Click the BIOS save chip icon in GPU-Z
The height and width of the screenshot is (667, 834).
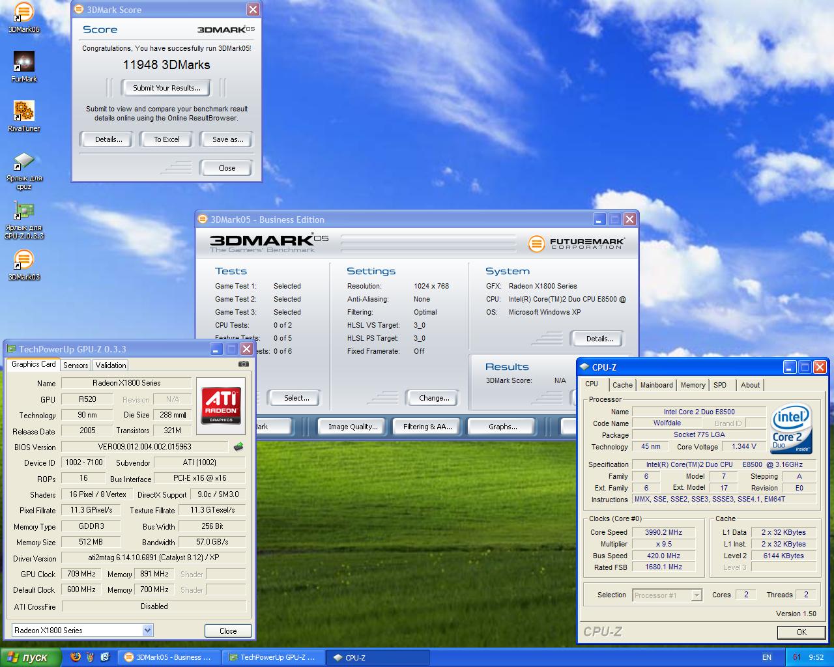point(238,447)
